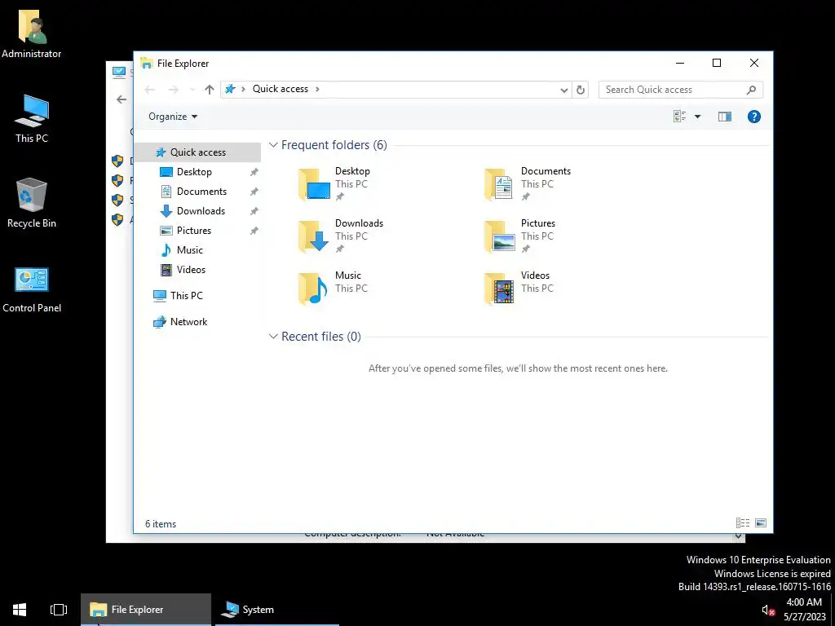Open the taskbar clock and date
This screenshot has width=835, height=626.
[804, 610]
